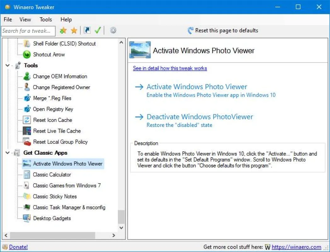Click the Change Registered Owner icon
Screen dimensions: 330x252
click(27, 87)
